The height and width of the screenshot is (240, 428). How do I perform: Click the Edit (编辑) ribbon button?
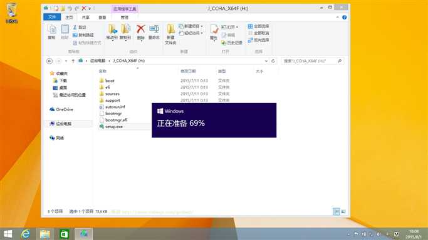[228, 35]
